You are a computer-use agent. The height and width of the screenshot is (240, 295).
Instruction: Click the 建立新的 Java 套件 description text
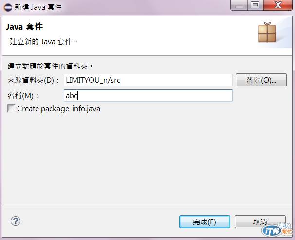43,41
